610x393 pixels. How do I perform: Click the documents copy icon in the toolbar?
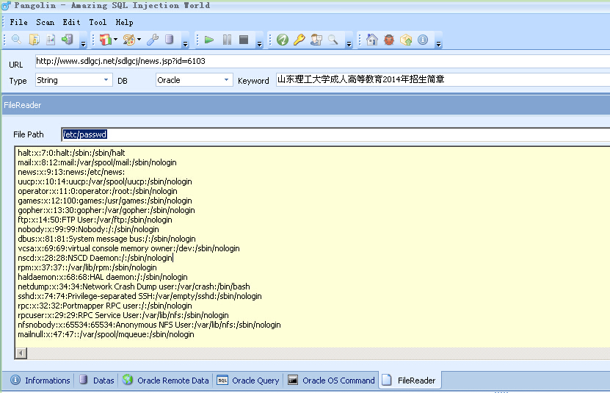click(34, 40)
